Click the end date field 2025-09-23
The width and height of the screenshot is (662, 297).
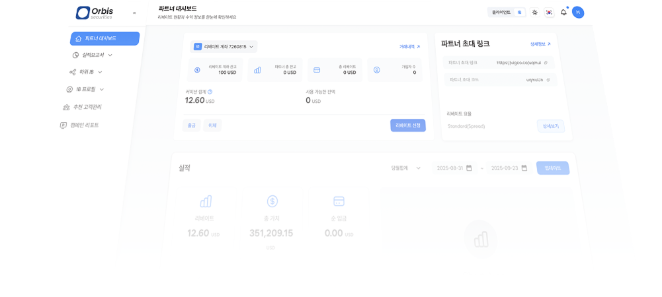tap(508, 168)
